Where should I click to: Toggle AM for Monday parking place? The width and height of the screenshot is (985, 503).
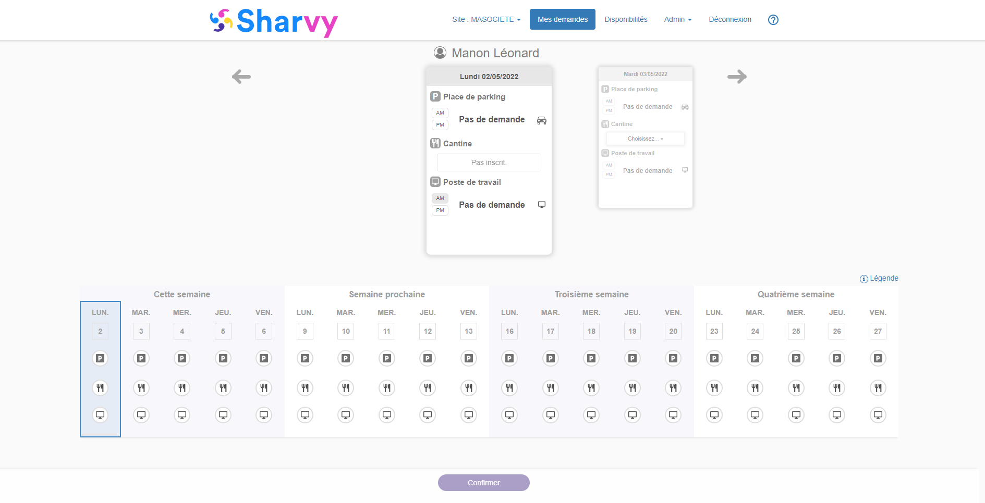(440, 113)
